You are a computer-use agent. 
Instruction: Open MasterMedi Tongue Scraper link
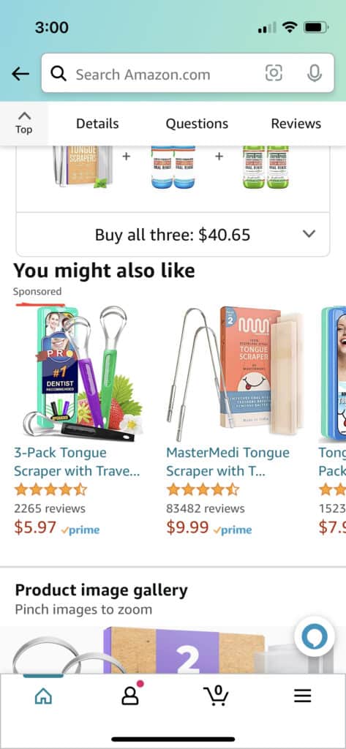[x=227, y=462]
